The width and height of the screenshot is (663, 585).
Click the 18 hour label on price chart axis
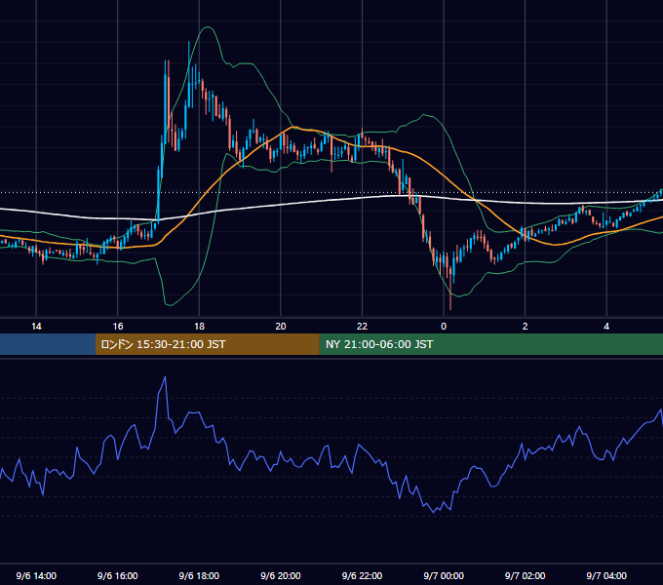point(199,327)
